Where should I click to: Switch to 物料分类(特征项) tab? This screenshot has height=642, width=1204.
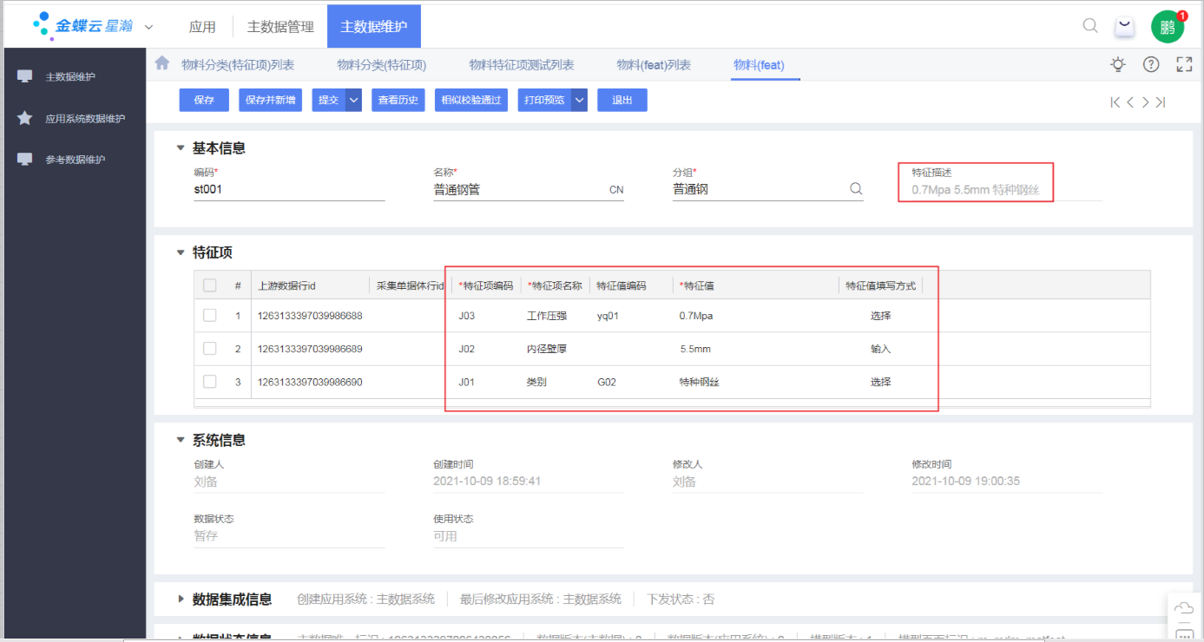pyautogui.click(x=381, y=65)
